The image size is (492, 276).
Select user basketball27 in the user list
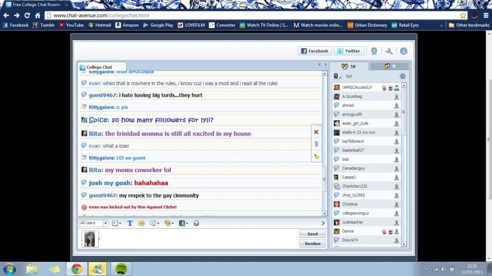(x=353, y=150)
